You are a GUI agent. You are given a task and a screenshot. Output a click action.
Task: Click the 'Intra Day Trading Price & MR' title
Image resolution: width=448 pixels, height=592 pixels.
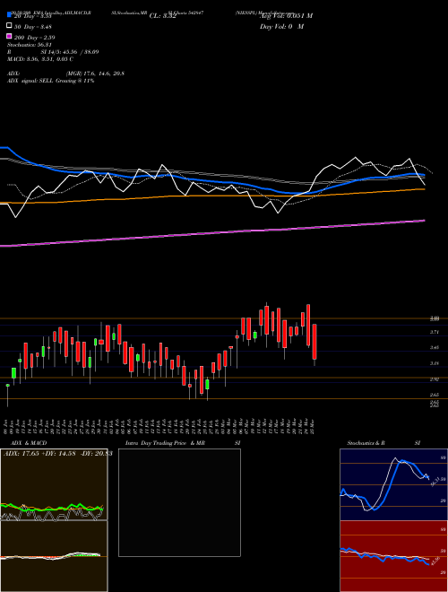coord(165,443)
